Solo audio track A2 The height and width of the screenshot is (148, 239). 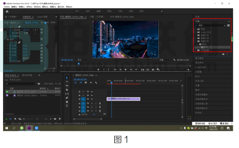96,107
